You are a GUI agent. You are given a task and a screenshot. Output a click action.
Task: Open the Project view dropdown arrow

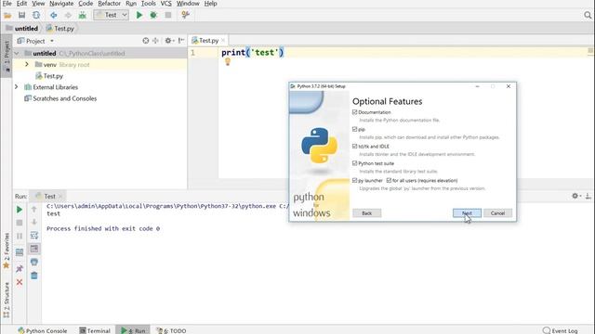coord(52,41)
